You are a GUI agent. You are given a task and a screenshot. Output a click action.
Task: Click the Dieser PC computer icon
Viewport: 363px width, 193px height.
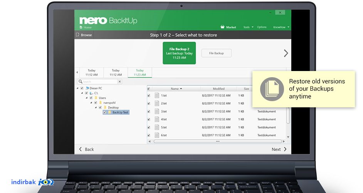coord(87,88)
